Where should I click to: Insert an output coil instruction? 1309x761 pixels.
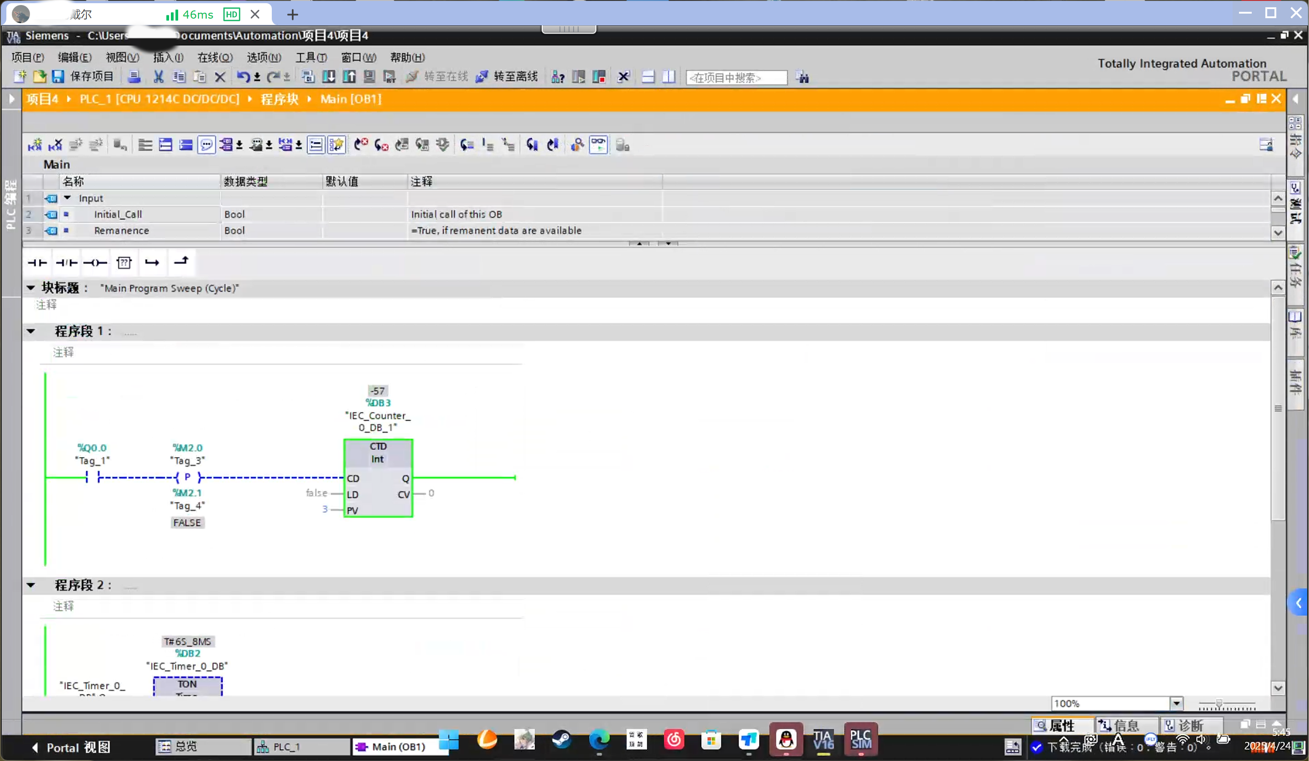click(95, 262)
